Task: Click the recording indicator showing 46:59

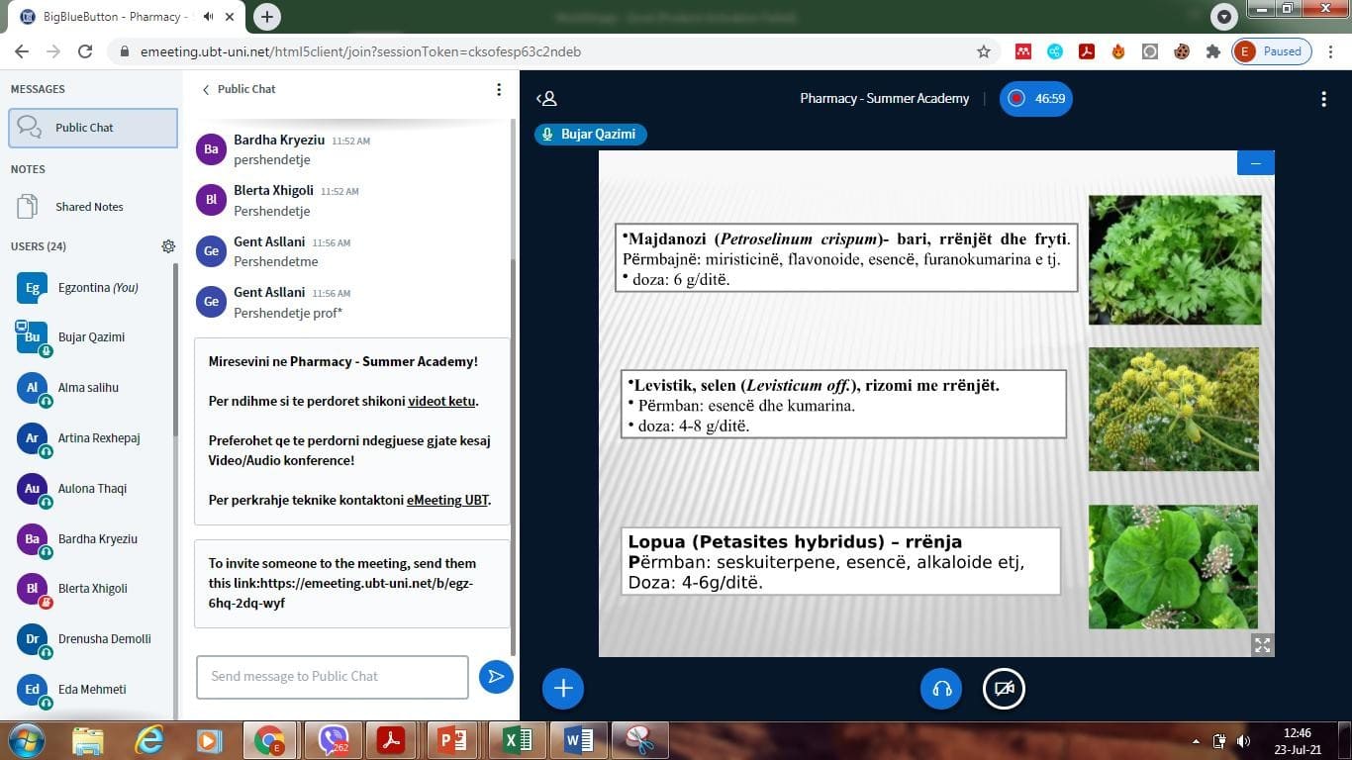Action: 1035,99
